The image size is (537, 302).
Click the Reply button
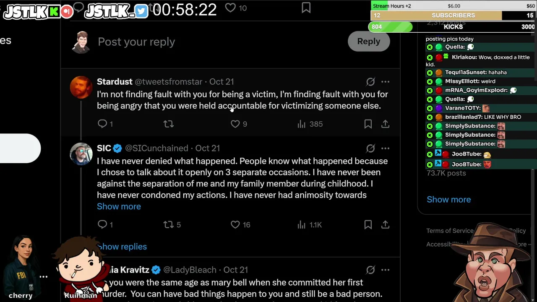[368, 42]
